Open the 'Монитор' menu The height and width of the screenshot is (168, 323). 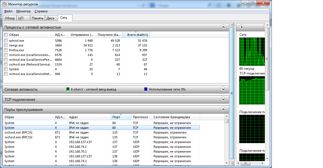(23, 11)
